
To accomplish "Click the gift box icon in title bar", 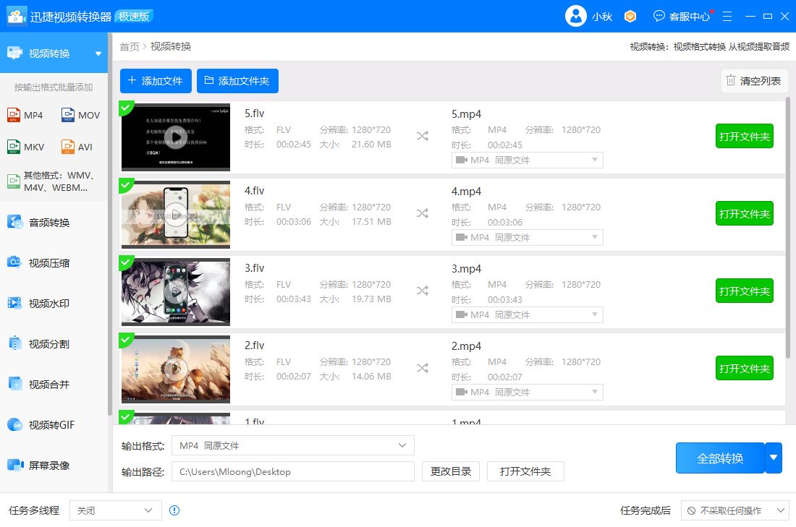I will pyautogui.click(x=630, y=15).
